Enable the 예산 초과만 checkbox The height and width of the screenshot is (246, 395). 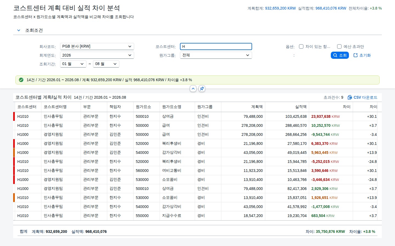(339, 46)
